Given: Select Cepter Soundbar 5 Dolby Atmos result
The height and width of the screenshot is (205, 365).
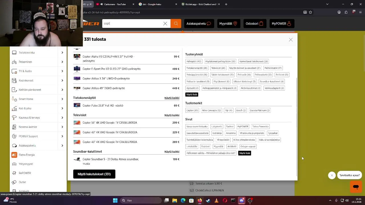Looking at the screenshot, I should click(126, 161).
